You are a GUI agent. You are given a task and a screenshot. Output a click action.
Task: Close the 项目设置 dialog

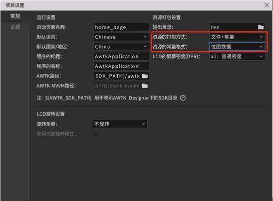[x=266, y=5]
